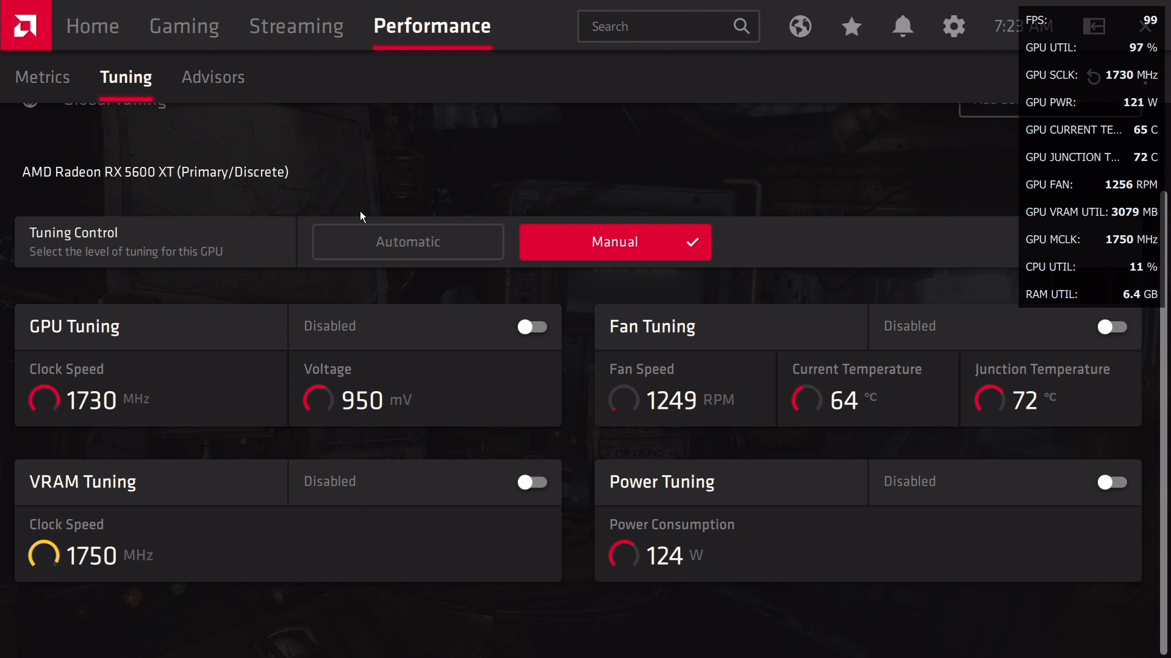
Task: Click the CPU UTIL overlay row
Action: point(1091,267)
